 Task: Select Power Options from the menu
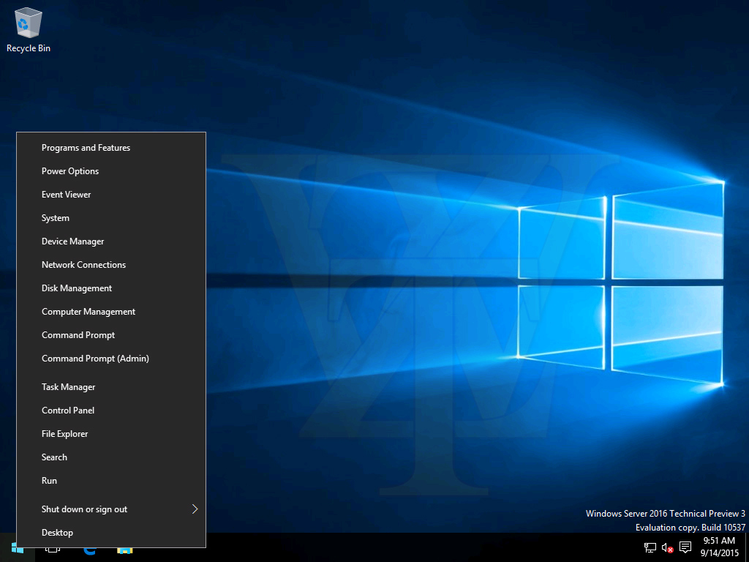pyautogui.click(x=70, y=171)
